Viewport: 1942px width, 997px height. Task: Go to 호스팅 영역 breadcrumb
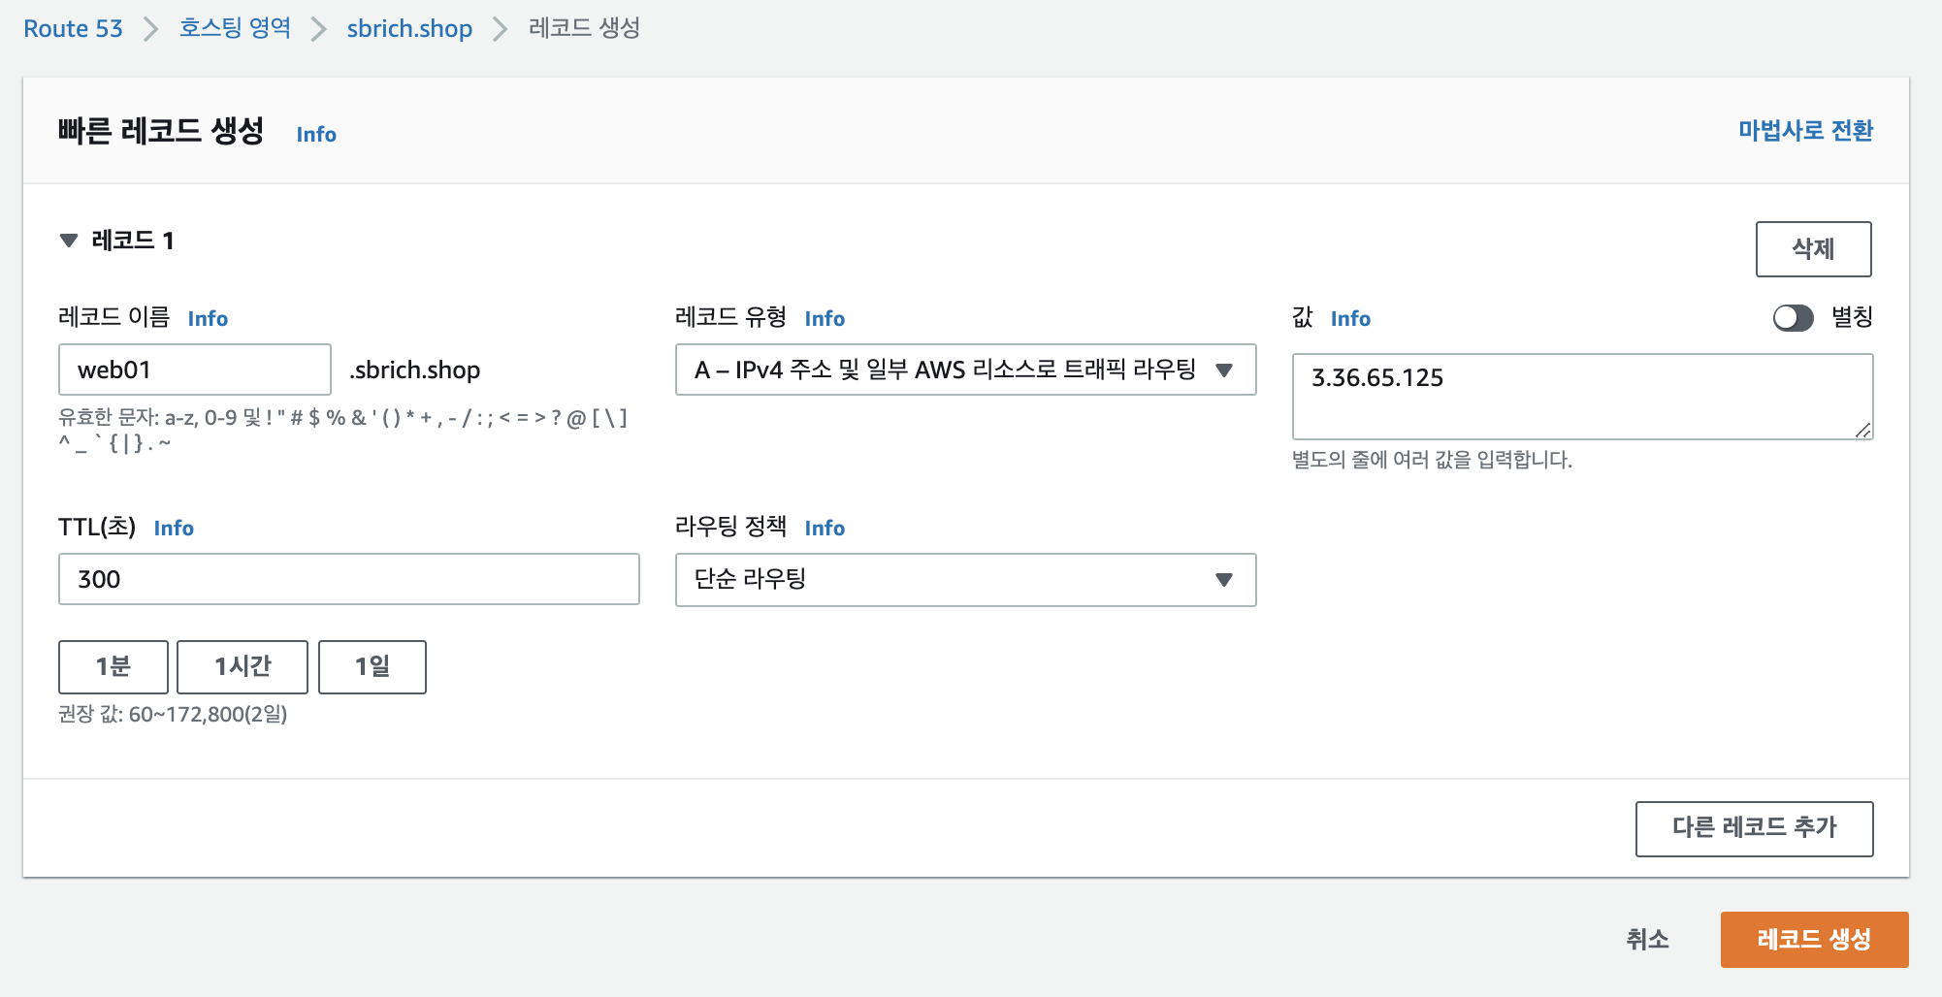point(235,28)
